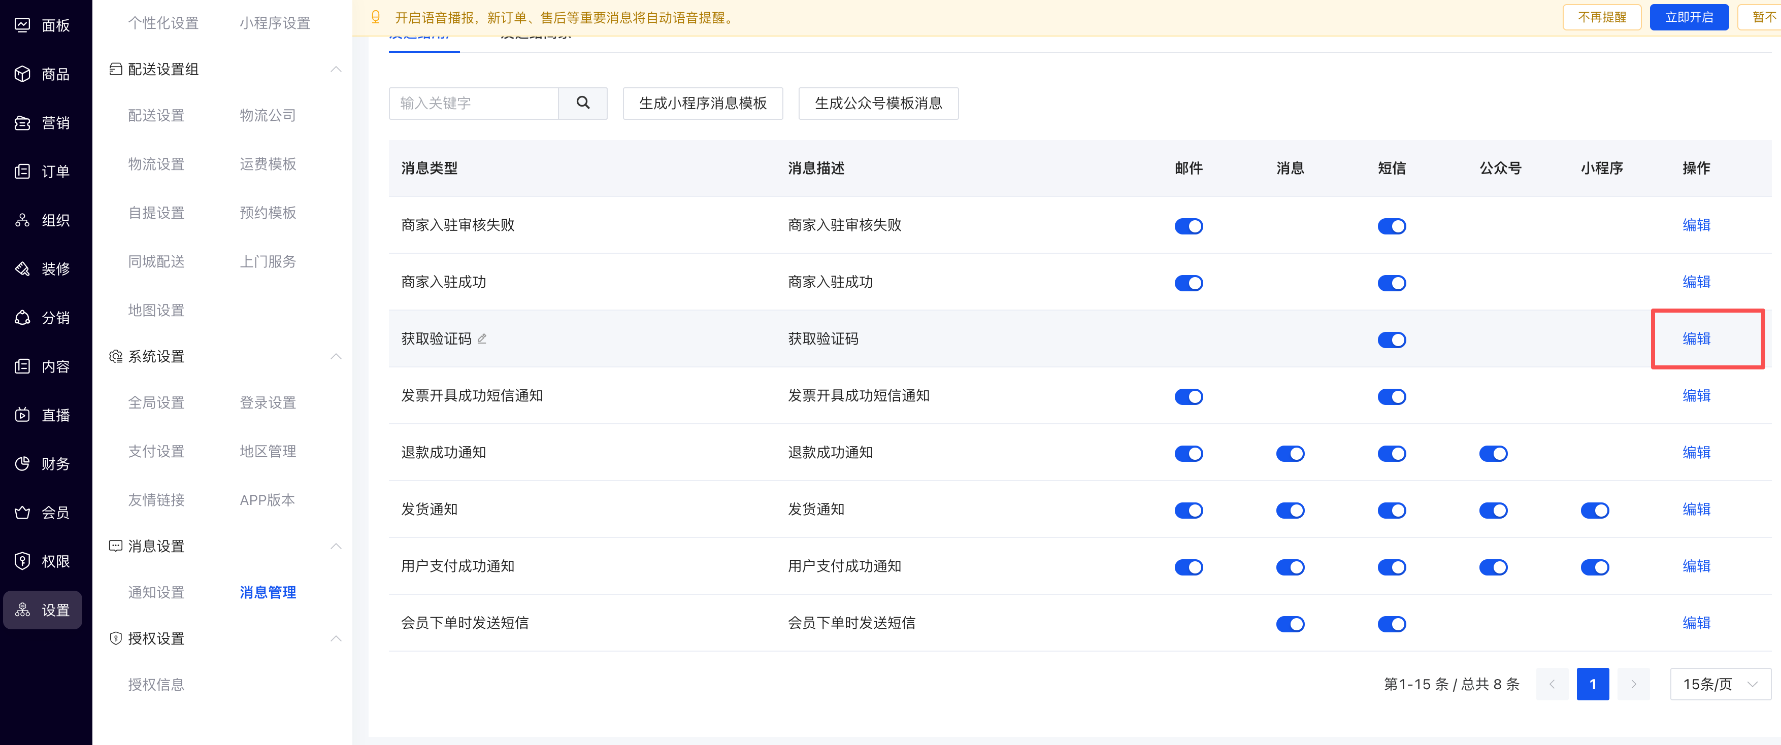
Task: Click 编辑 link for 发货通知
Action: click(1696, 510)
